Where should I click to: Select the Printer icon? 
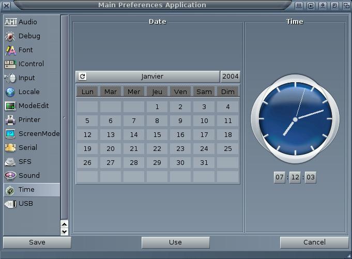[x=10, y=120]
